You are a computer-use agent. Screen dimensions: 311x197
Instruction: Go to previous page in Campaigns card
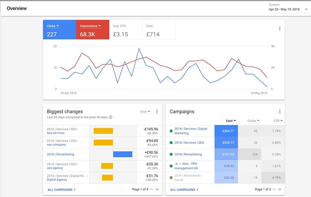tap(274, 189)
